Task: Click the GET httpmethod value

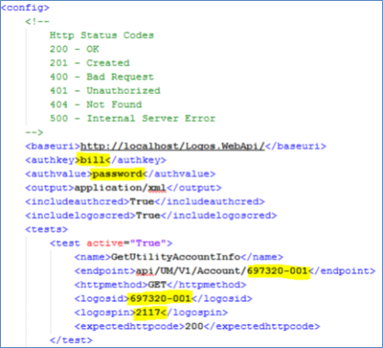Action: [157, 285]
